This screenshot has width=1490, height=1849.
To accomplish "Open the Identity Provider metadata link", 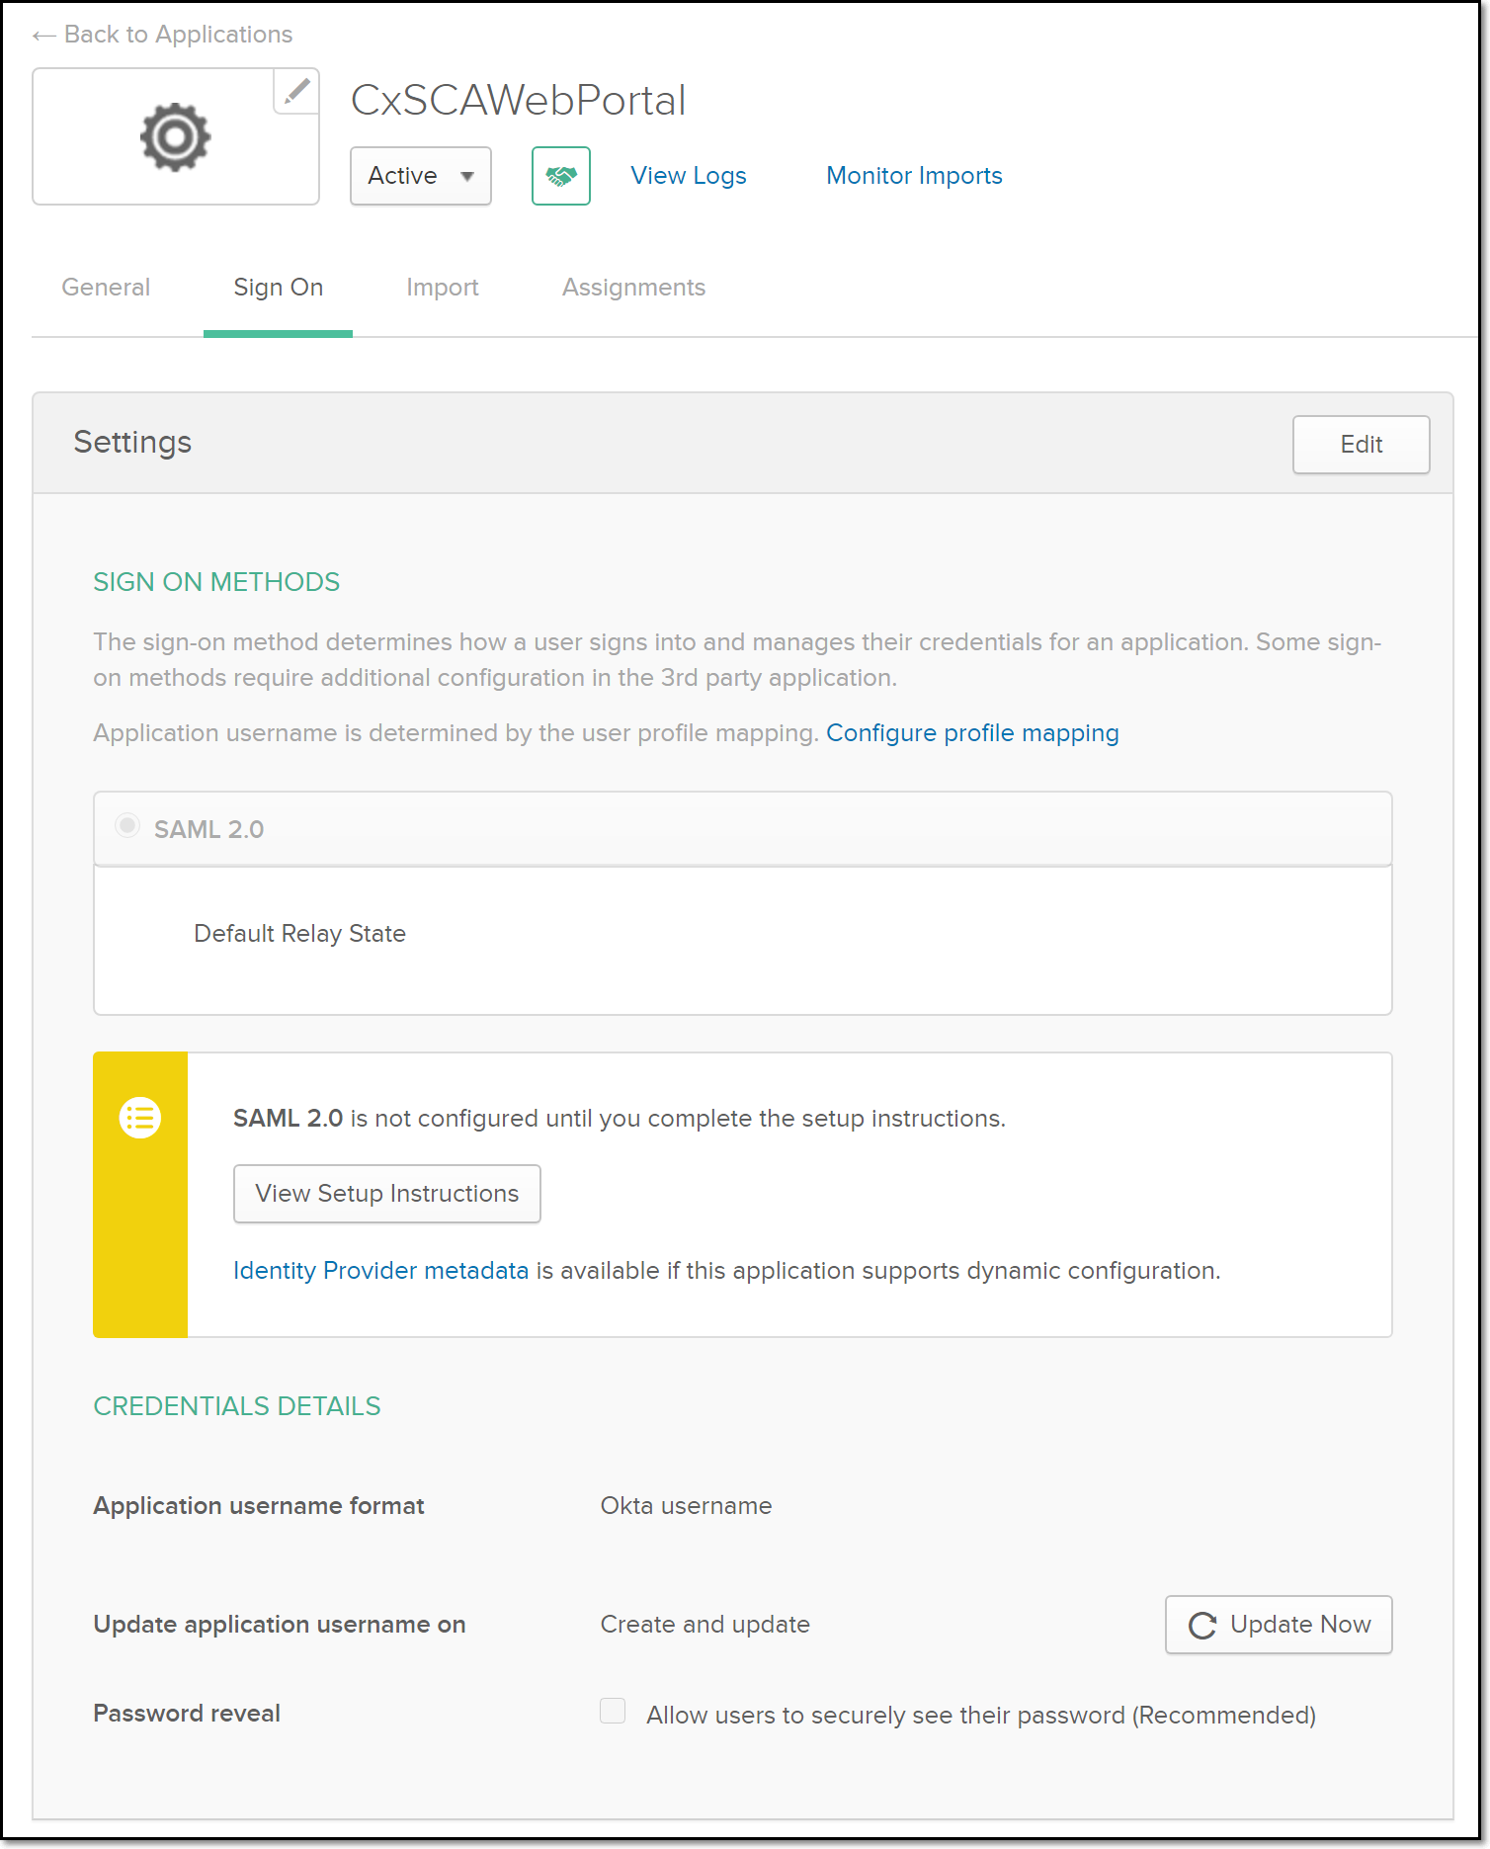I will [380, 1271].
